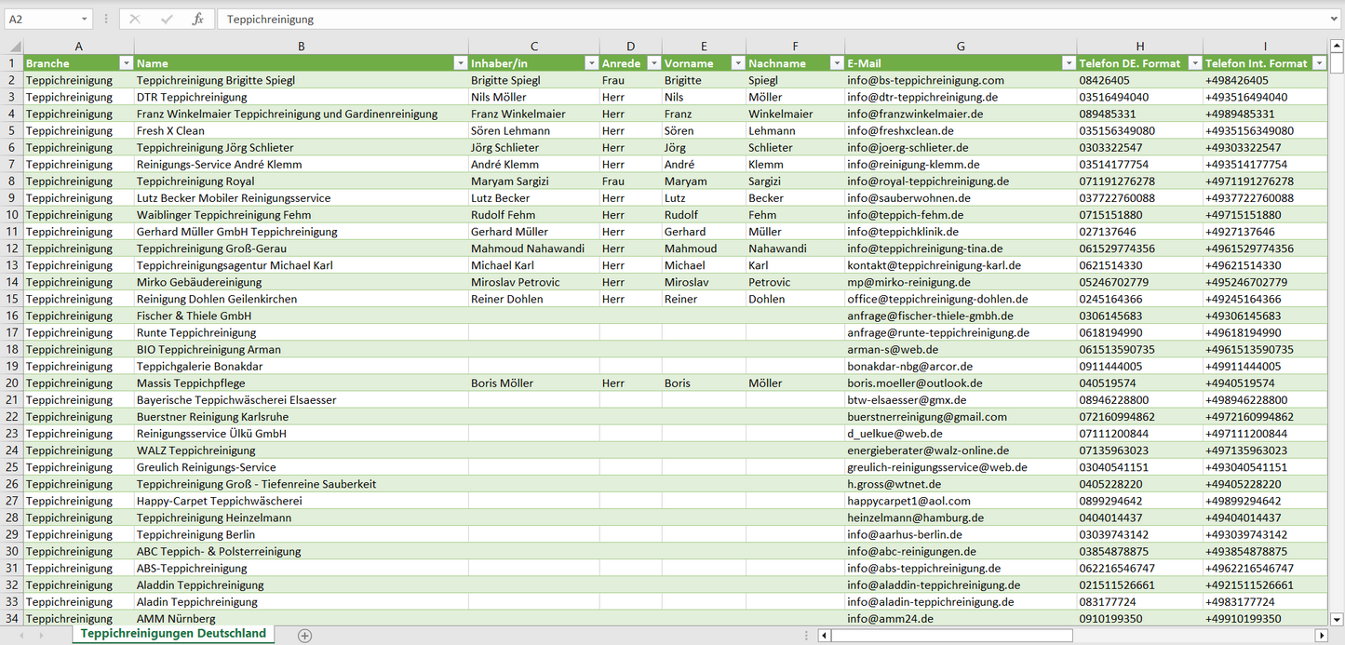Open the E-Mail column filter dropdown
The width and height of the screenshot is (1345, 645).
(x=1069, y=63)
